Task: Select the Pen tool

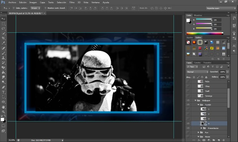Action: click(3, 88)
